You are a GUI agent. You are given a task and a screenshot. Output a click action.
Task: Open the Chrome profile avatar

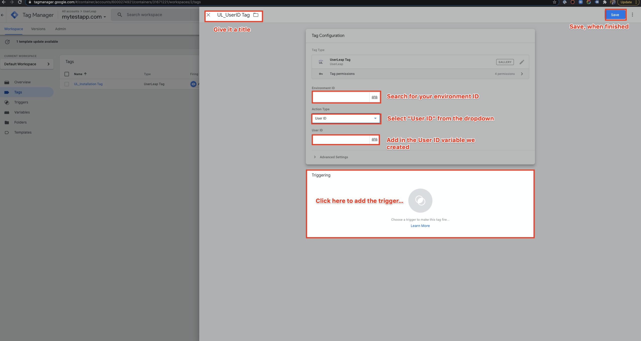pos(613,2)
